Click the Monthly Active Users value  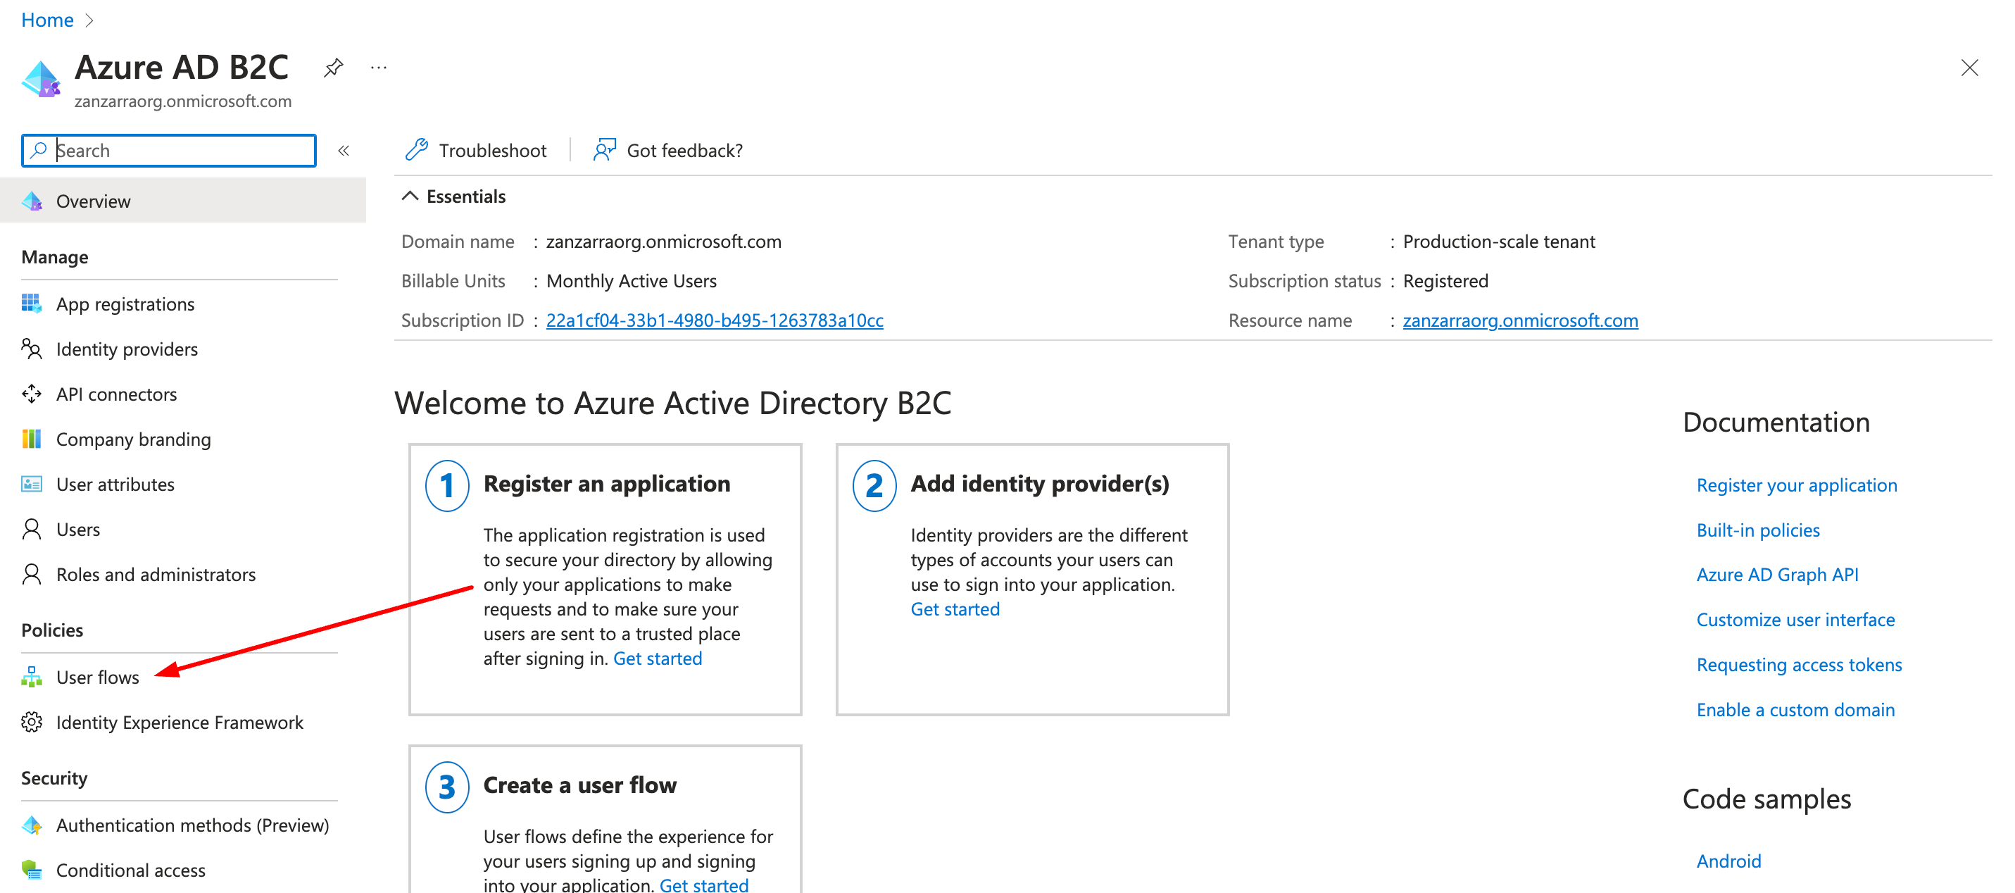[632, 280]
